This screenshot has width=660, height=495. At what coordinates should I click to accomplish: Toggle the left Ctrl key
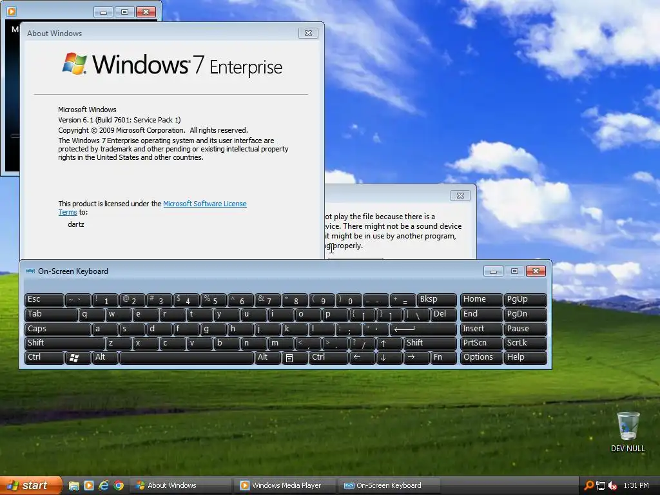[x=44, y=358]
